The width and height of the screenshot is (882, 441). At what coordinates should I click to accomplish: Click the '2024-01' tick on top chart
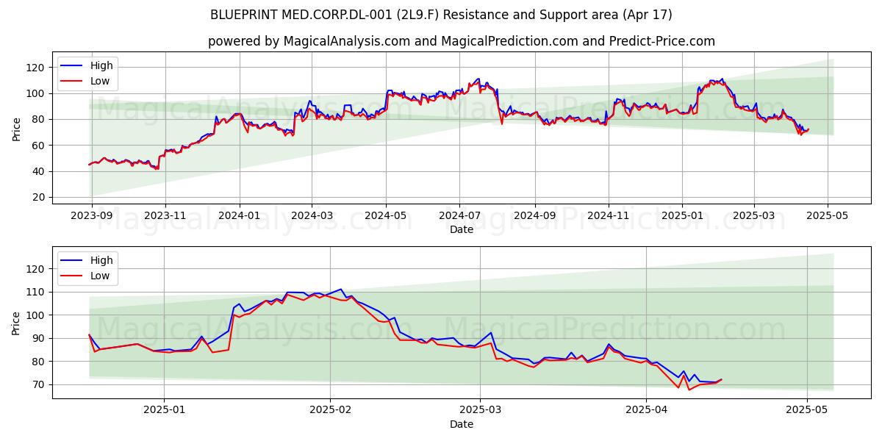240,215
